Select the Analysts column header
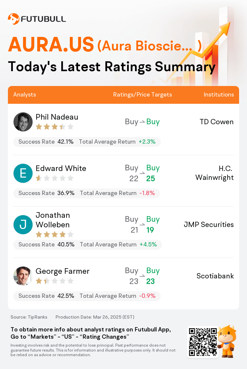247x369 pixels. [24, 95]
